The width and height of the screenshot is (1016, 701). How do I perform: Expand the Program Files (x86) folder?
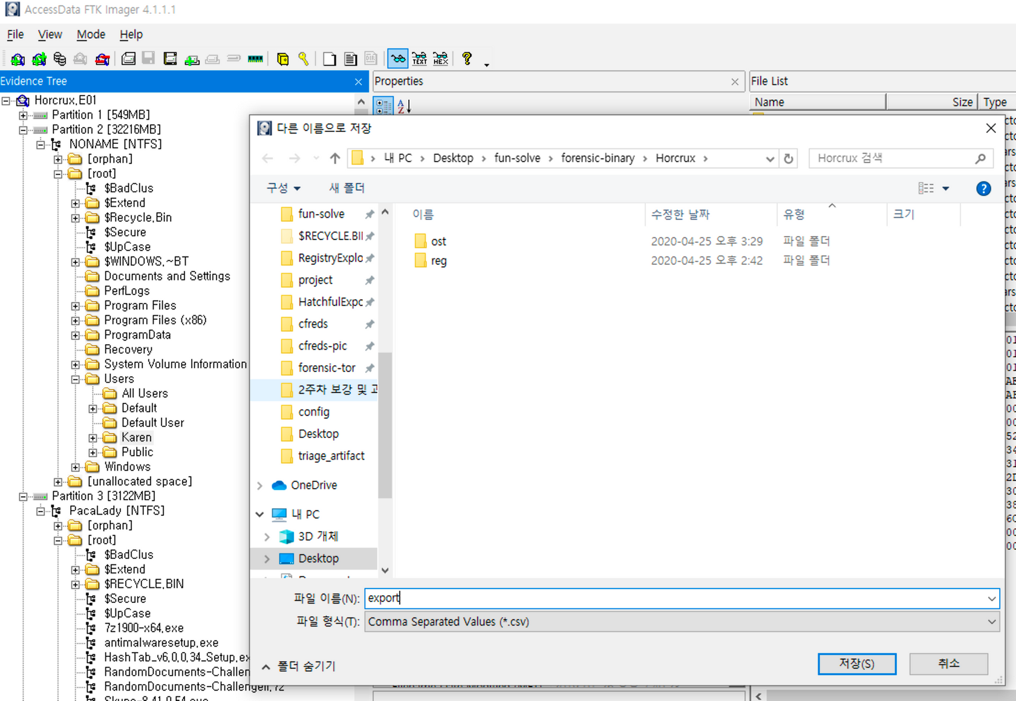click(x=75, y=321)
